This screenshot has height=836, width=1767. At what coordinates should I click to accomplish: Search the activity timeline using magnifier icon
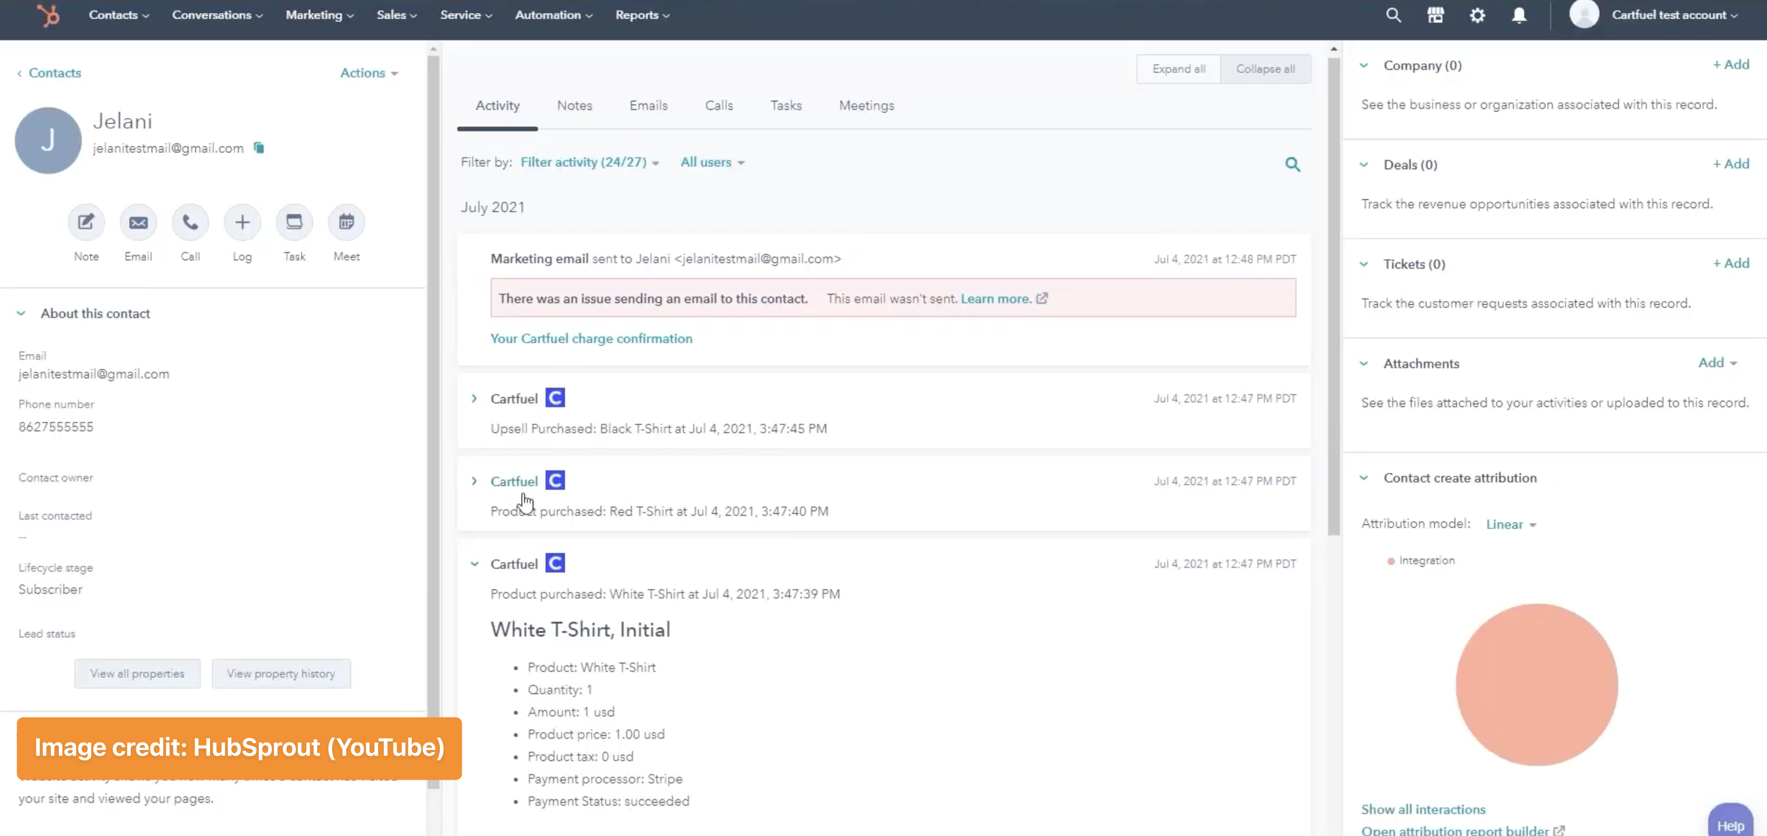point(1292,164)
